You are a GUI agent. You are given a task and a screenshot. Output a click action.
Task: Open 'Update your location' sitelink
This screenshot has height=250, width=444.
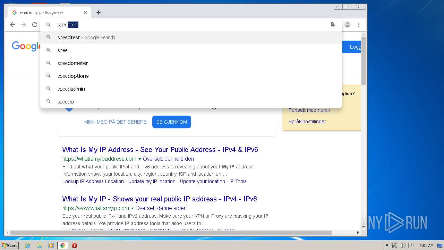coord(203,181)
